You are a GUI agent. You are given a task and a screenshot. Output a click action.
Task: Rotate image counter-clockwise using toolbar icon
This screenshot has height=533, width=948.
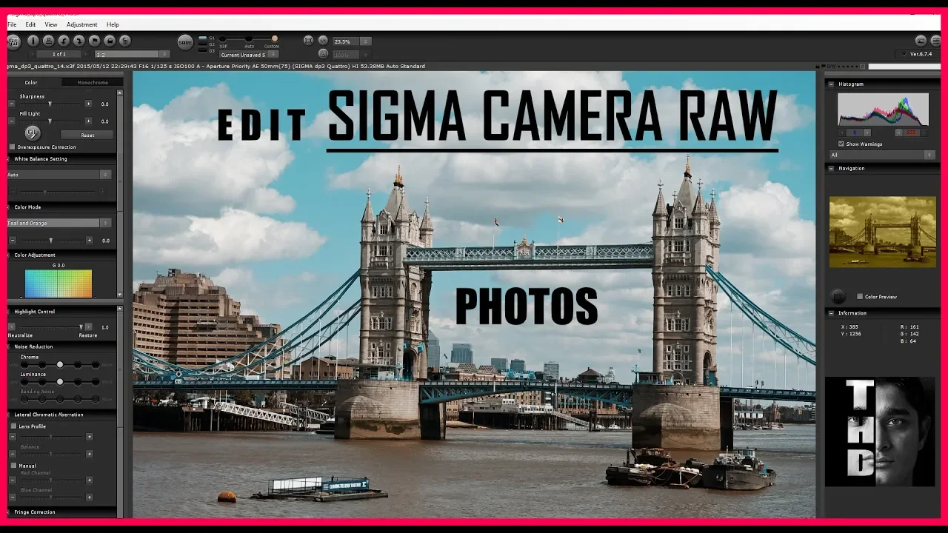[x=64, y=41]
